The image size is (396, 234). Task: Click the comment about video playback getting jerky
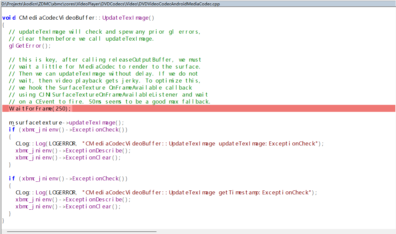pos(105,81)
